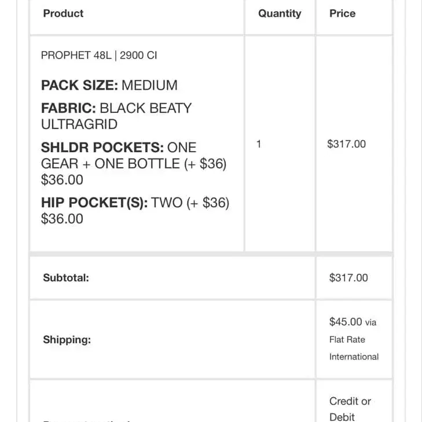Screen dimensions: 422x422
Task: Click the quantity value 1
Action: [259, 144]
